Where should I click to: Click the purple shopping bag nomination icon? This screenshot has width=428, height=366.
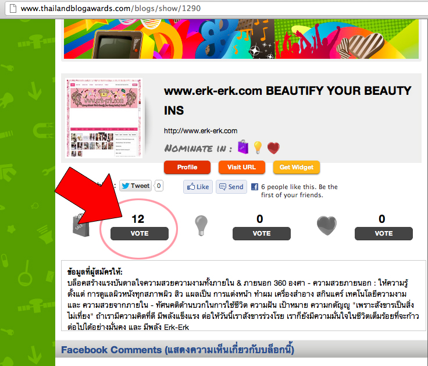(x=243, y=147)
